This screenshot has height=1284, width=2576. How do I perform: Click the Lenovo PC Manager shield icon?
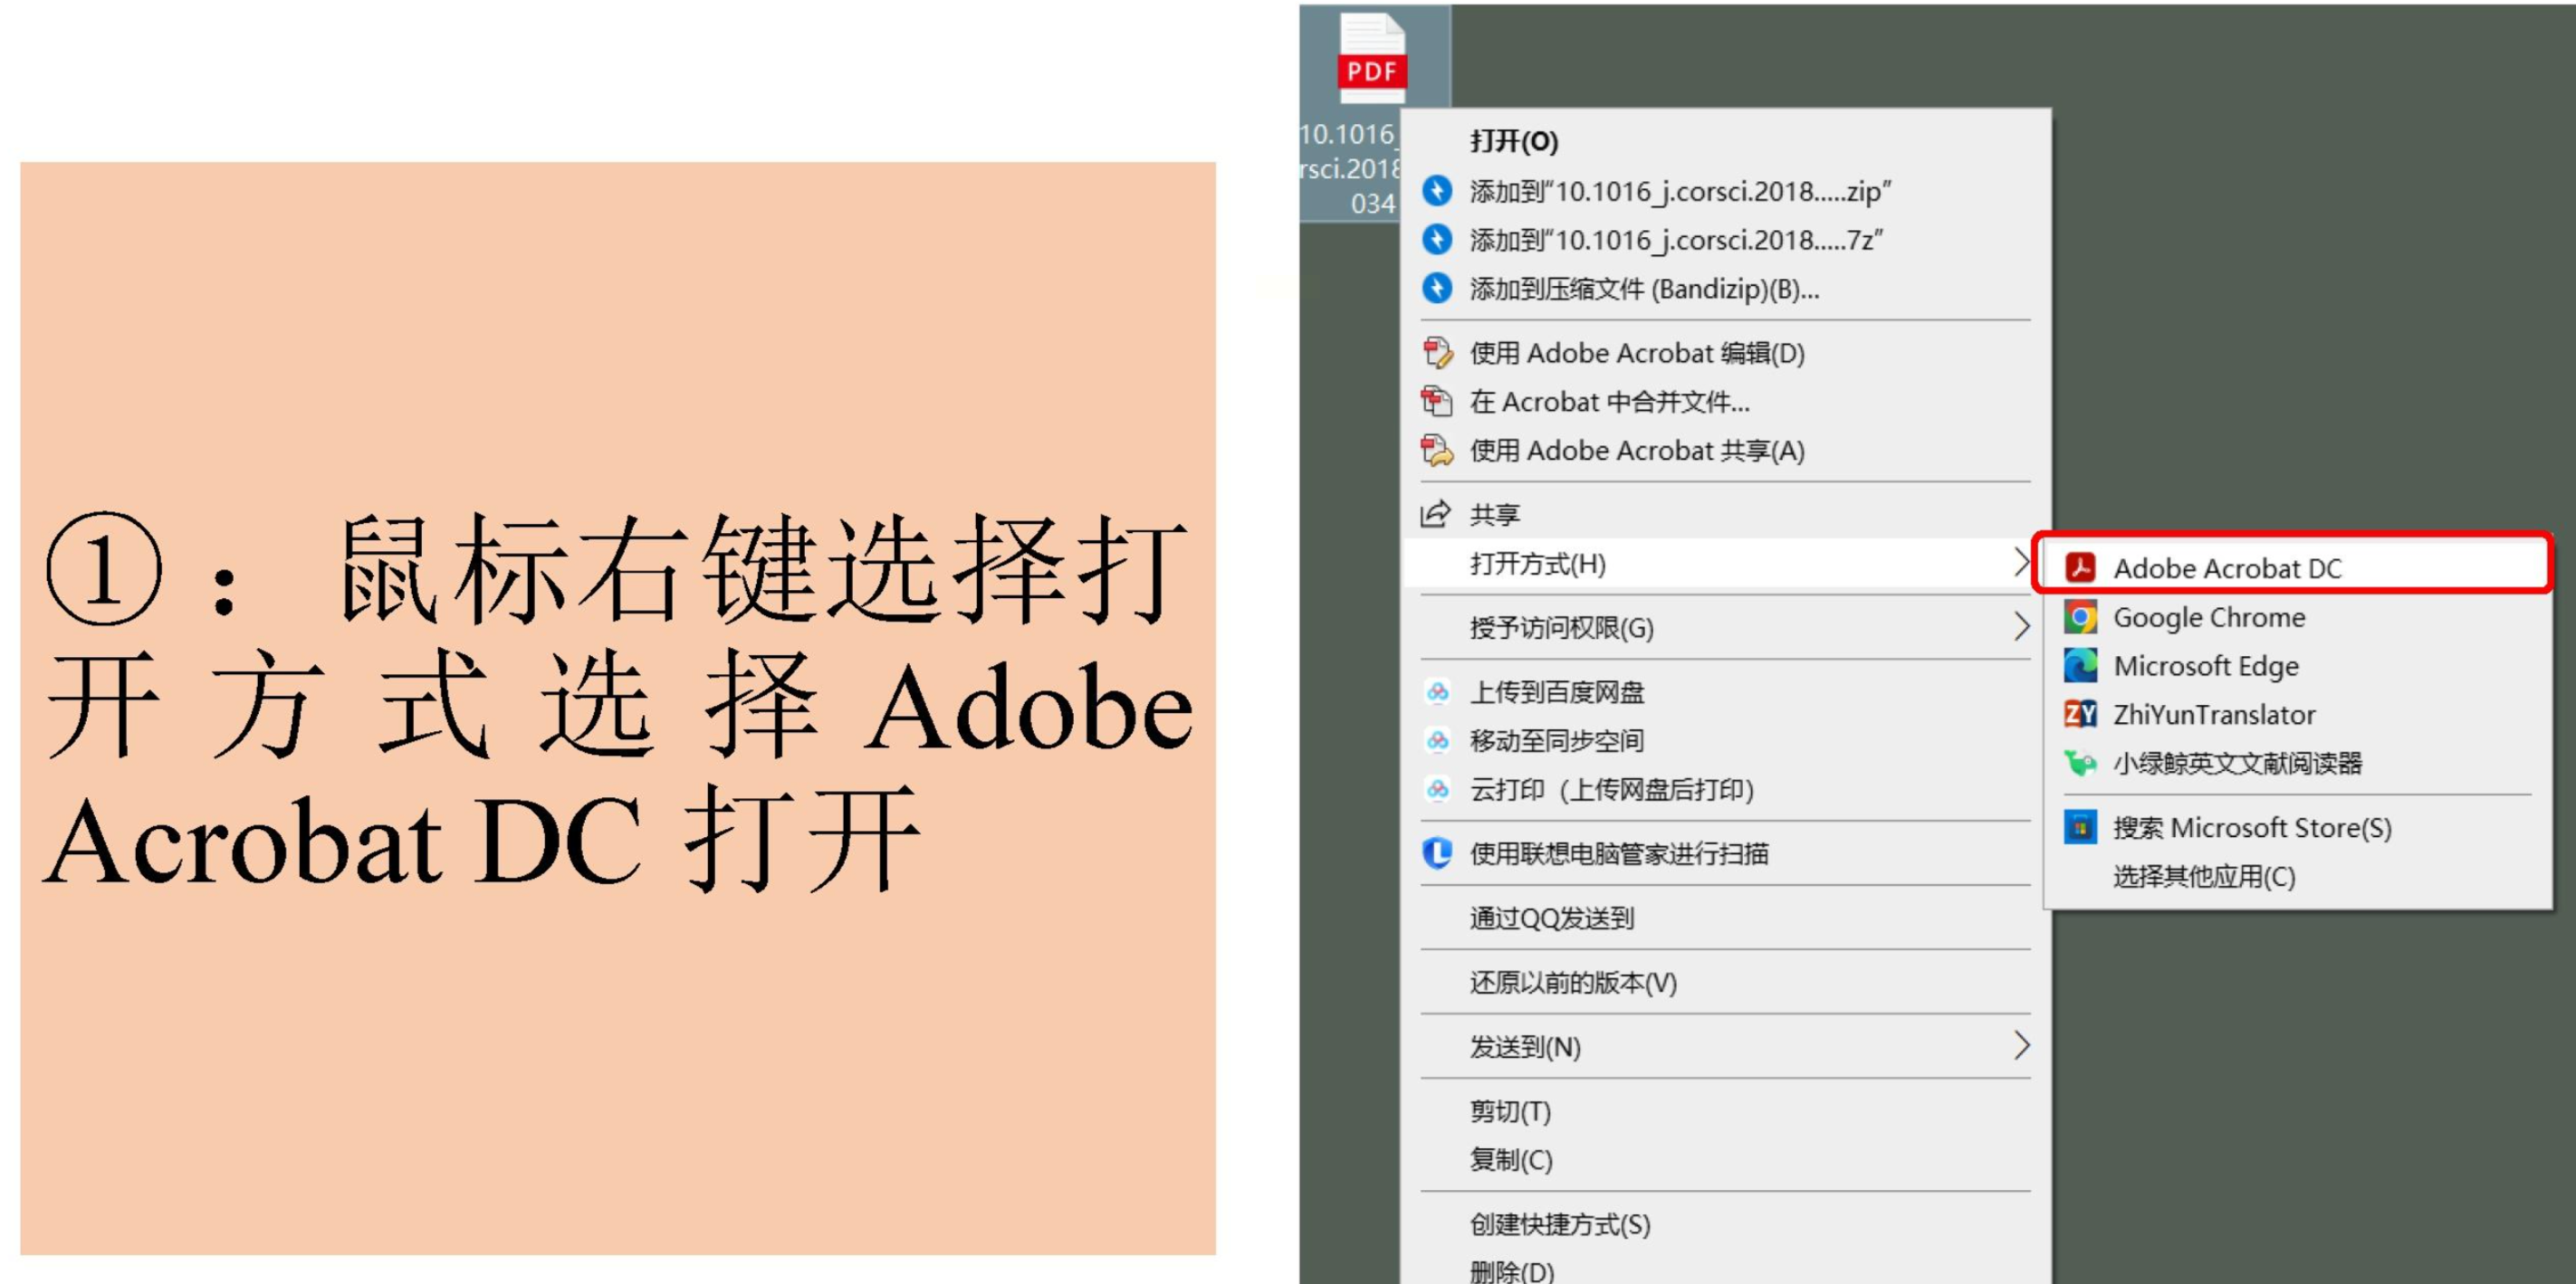[1437, 853]
